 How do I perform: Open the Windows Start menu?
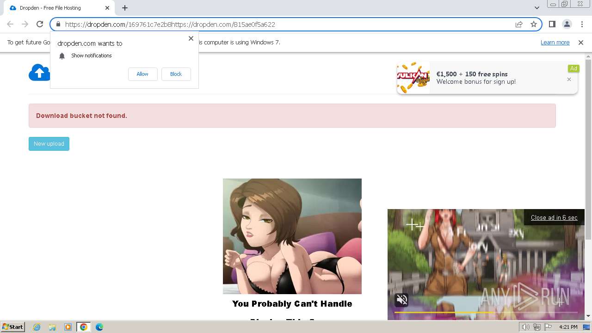[13, 327]
